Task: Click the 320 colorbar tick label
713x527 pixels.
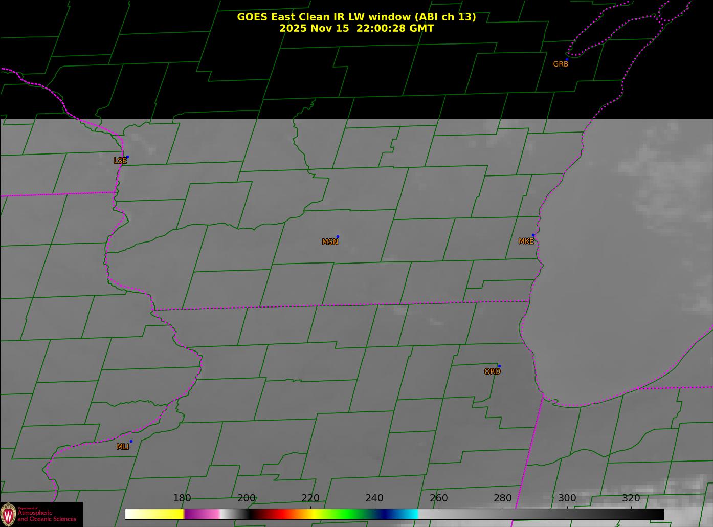Action: pyautogui.click(x=631, y=498)
